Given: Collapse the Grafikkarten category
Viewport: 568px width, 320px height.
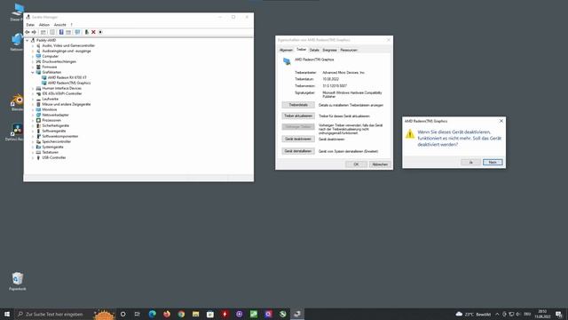Looking at the screenshot, I should click(33, 72).
